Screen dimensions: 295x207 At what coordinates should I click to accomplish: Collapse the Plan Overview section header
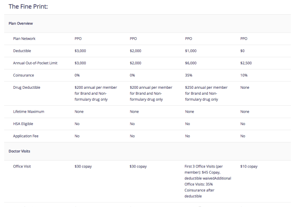(x=21, y=23)
